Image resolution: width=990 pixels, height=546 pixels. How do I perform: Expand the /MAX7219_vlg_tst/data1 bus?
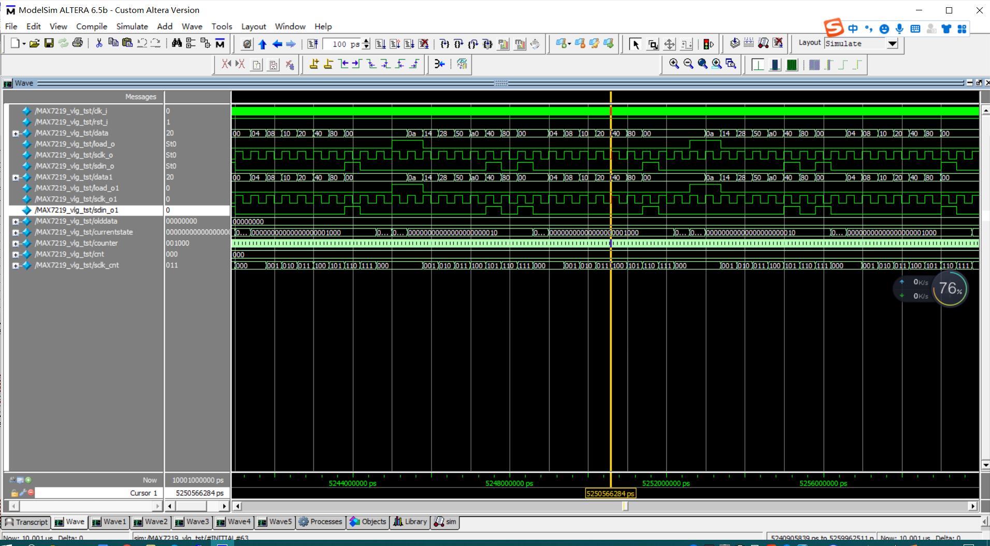(x=16, y=178)
